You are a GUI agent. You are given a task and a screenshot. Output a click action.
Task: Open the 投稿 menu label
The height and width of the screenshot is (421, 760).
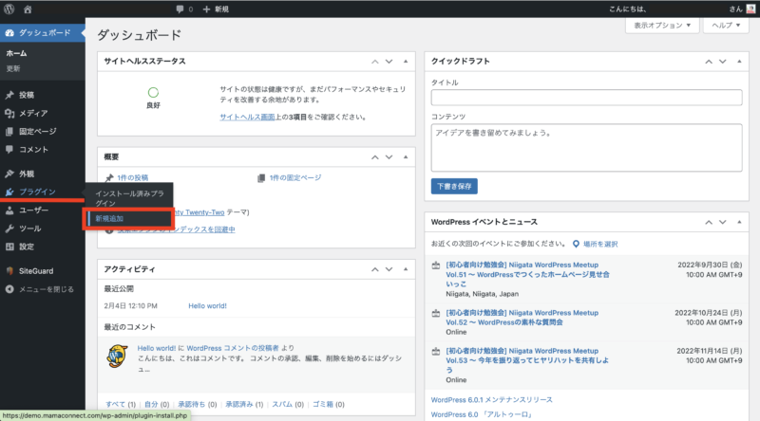27,95
